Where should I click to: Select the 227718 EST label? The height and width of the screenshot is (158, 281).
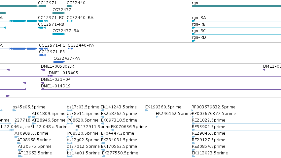point(22,120)
